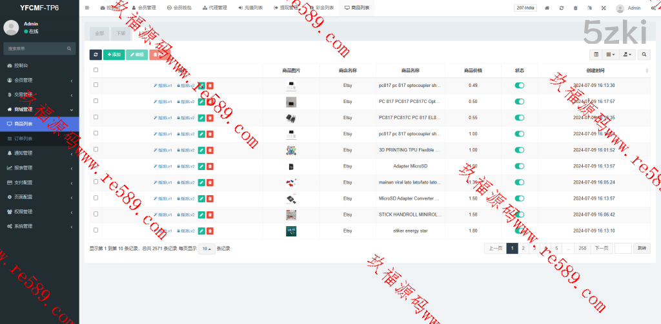Click the red delete icon for stiker energy star
Image resolution: width=661 pixels, height=324 pixels.
pos(210,231)
